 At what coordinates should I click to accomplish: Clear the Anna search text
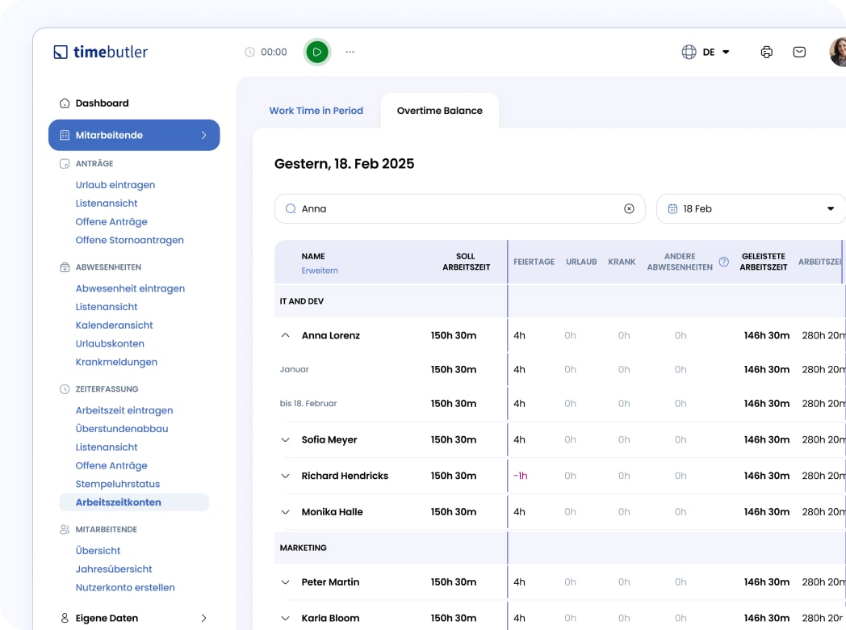point(629,208)
